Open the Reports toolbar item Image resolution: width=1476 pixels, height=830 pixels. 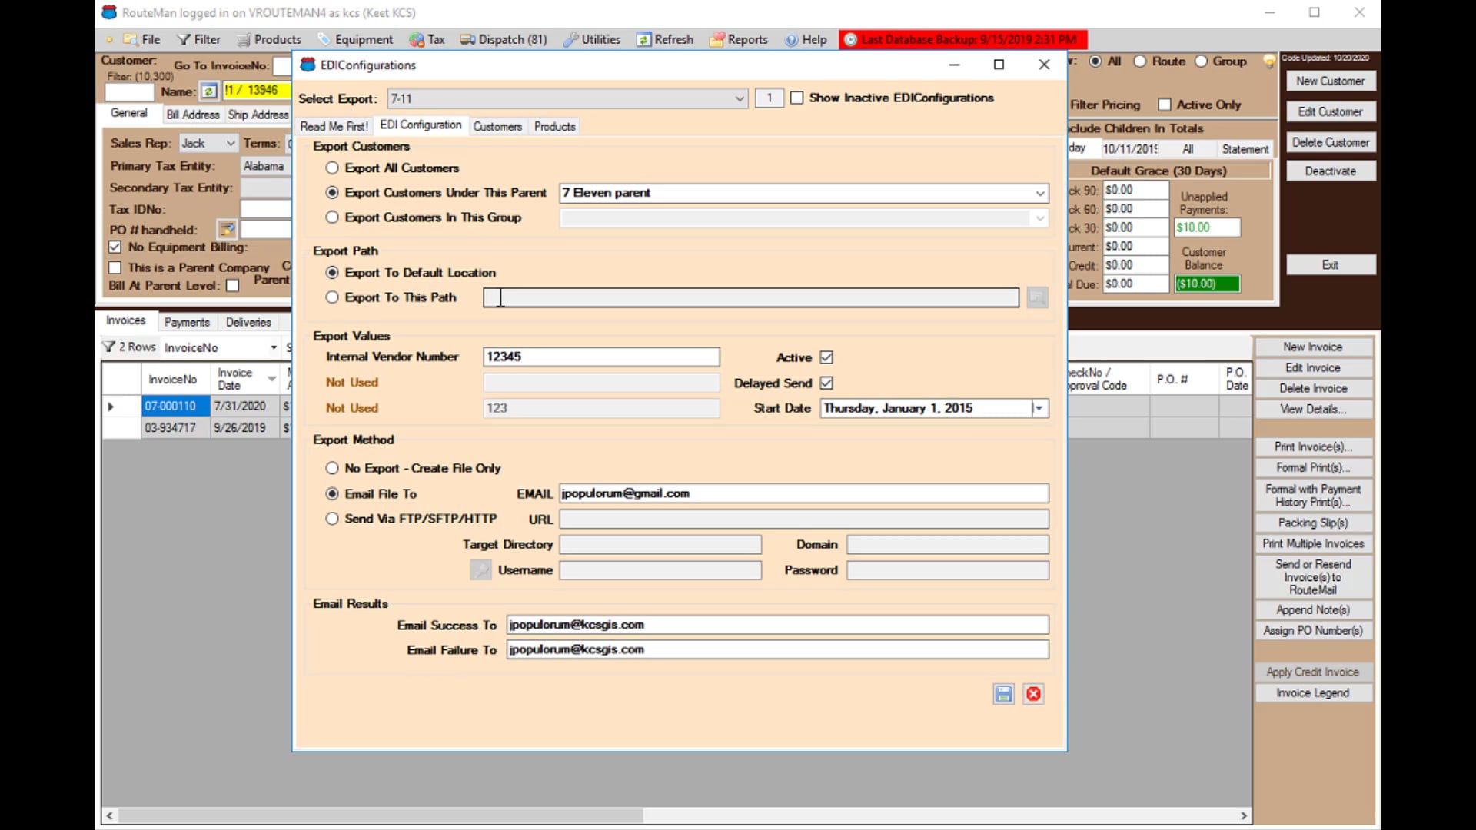click(739, 39)
